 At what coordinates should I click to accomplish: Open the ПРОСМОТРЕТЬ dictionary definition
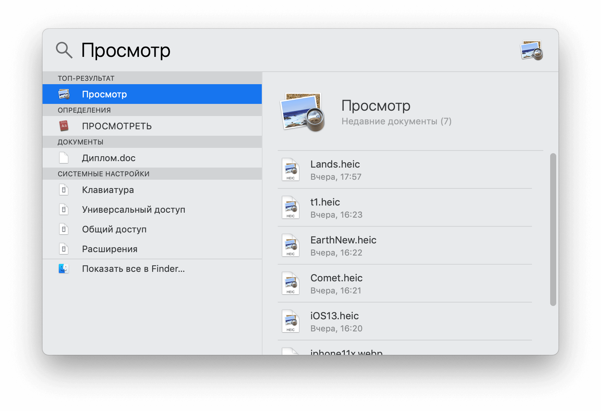(152, 126)
